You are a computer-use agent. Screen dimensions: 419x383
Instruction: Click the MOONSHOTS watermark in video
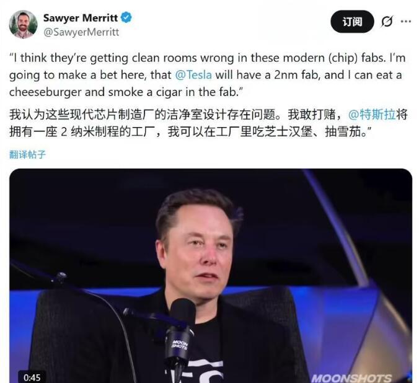tap(351, 378)
